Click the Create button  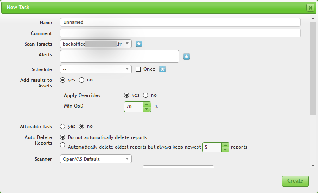point(295,181)
